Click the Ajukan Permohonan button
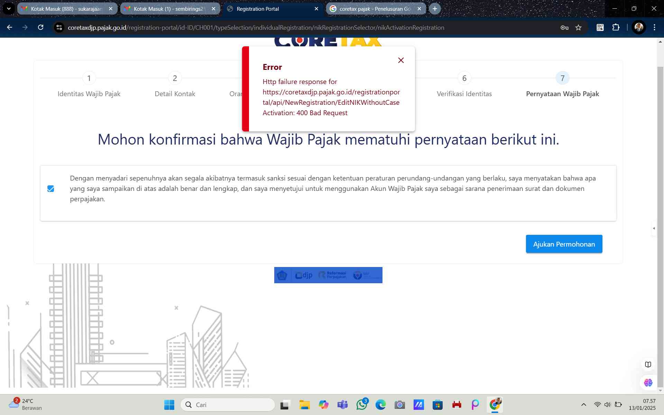The image size is (664, 415). coord(564,244)
